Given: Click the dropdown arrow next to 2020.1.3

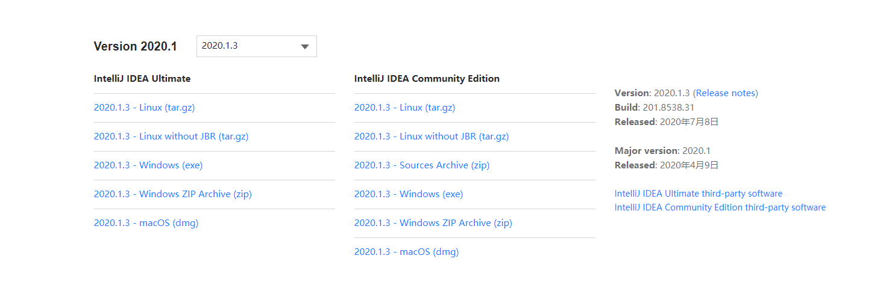Looking at the screenshot, I should tap(304, 46).
